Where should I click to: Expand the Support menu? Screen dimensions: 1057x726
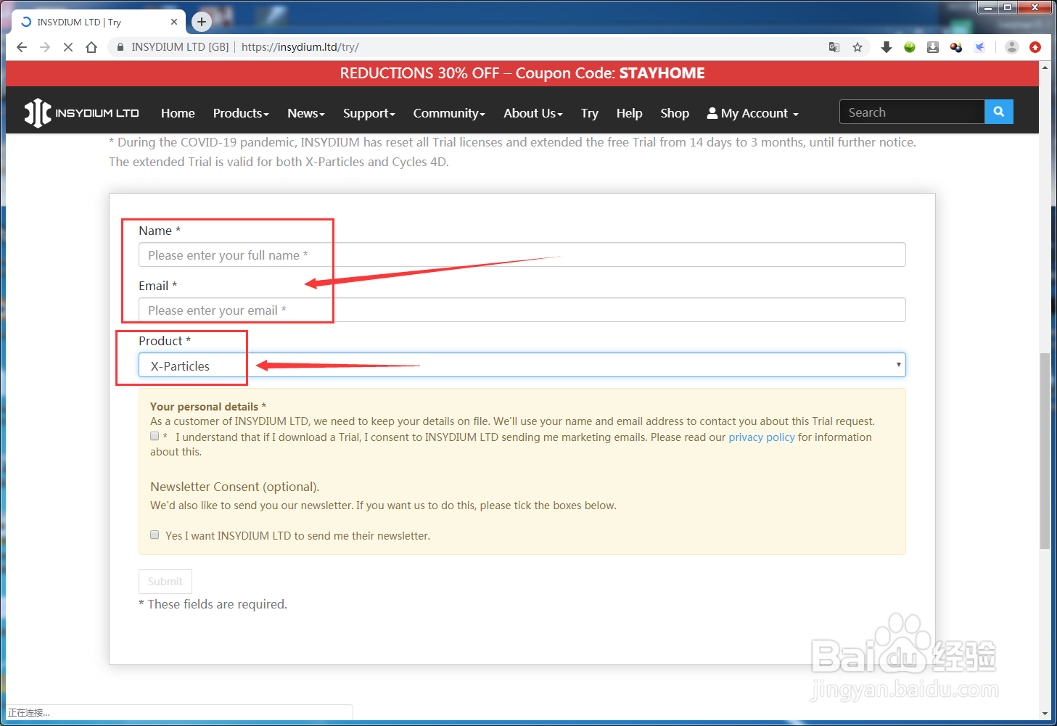(x=369, y=113)
